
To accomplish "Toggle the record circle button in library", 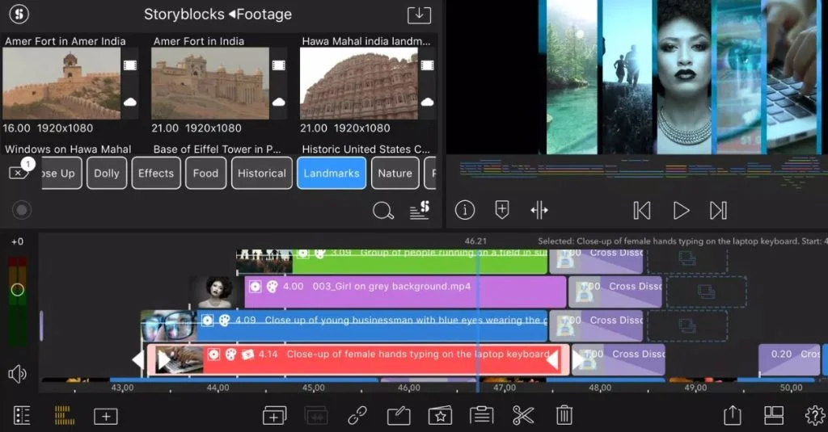I will [x=22, y=210].
